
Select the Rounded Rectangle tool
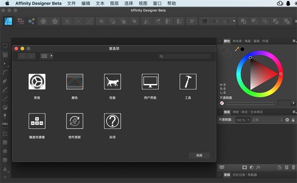pyautogui.click(x=5, y=160)
